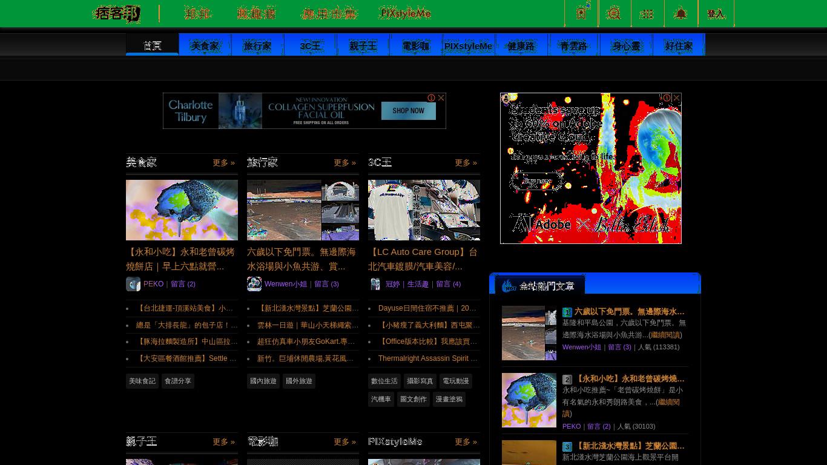Open 總是「大排長龍」的包子店 list item
The width and height of the screenshot is (827, 465).
tap(187, 325)
